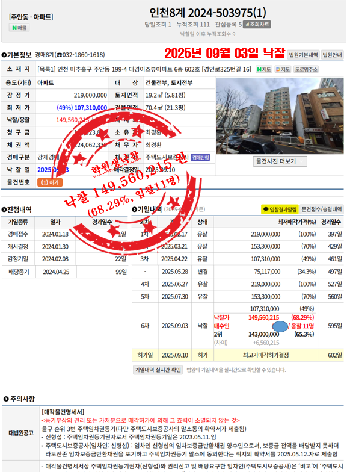Click the 주의사항 section header

pyautogui.click(x=19, y=399)
